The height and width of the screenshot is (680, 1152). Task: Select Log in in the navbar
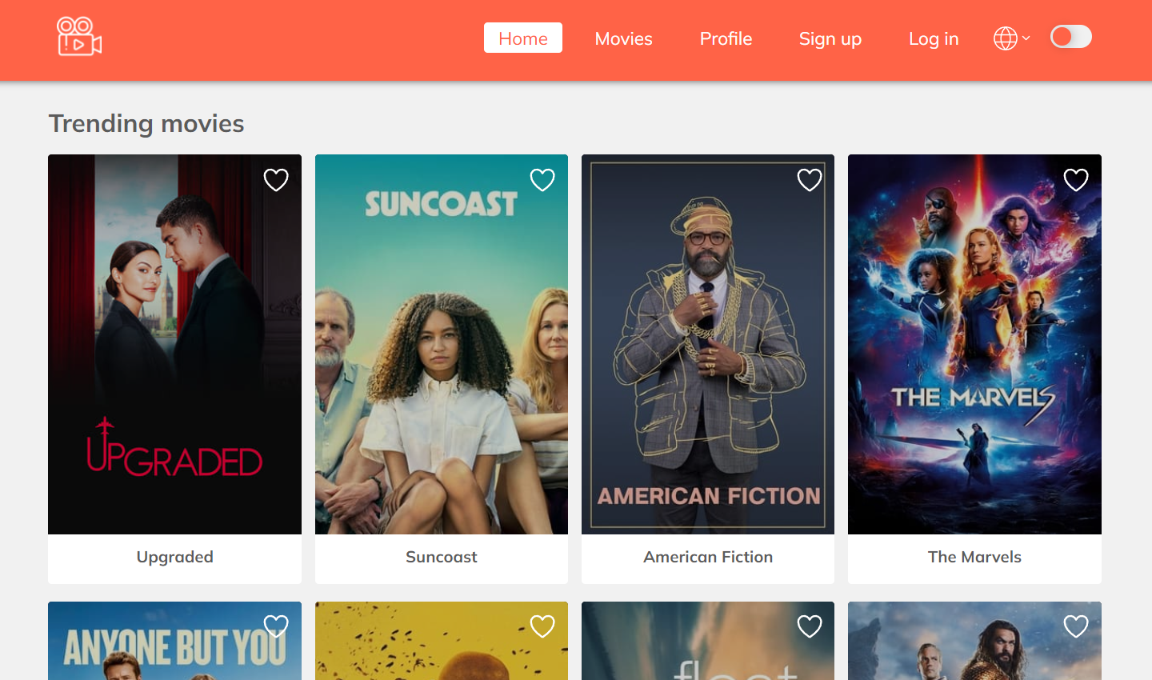pyautogui.click(x=934, y=38)
